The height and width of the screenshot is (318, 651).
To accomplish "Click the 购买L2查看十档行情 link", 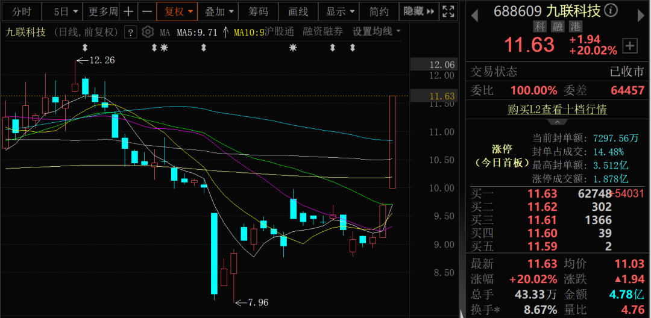I will coord(557,109).
